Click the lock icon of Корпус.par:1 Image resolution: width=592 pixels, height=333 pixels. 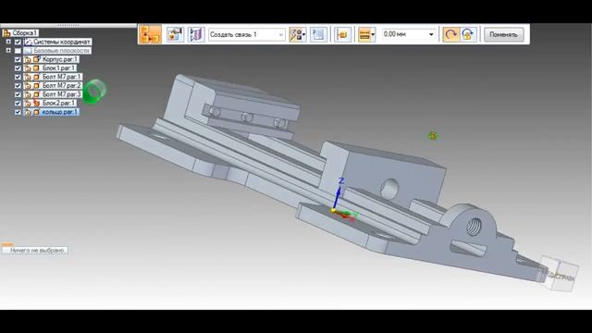[28, 59]
